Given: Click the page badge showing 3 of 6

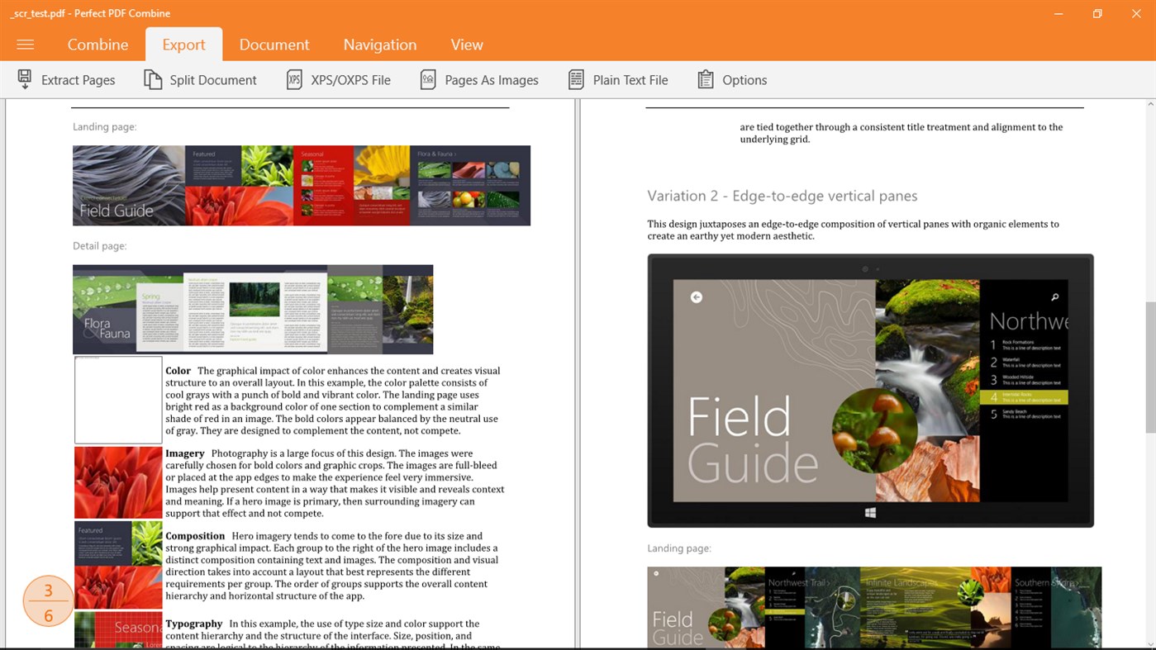Looking at the screenshot, I should pos(48,601).
